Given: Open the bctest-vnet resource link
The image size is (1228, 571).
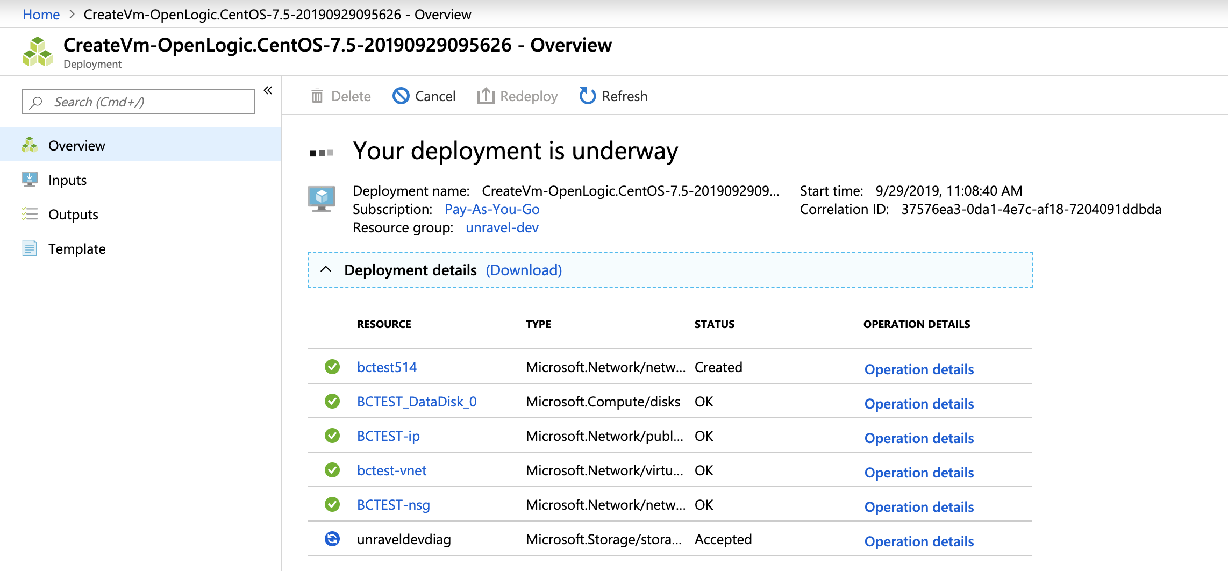Looking at the screenshot, I should (391, 470).
